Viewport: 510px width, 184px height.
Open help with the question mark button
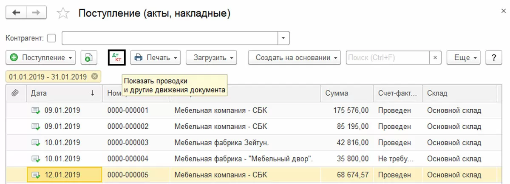(494, 57)
